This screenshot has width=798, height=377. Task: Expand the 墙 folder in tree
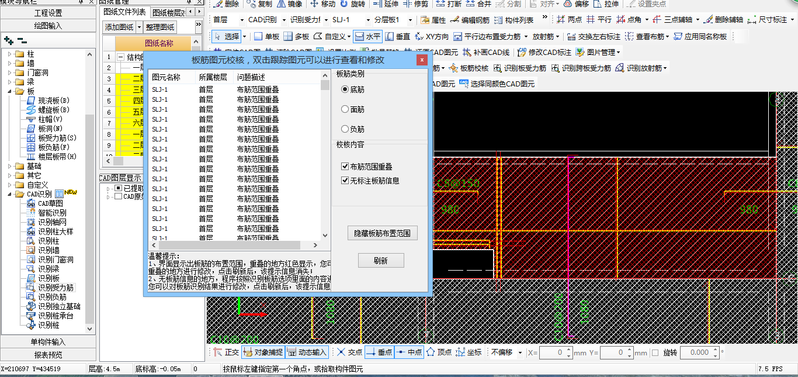(x=10, y=63)
